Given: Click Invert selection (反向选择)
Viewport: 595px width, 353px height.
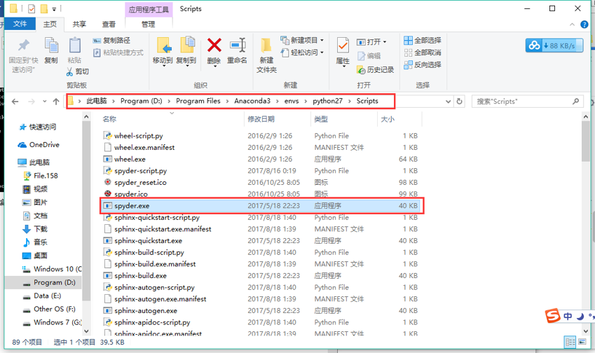Looking at the screenshot, I should [x=423, y=64].
